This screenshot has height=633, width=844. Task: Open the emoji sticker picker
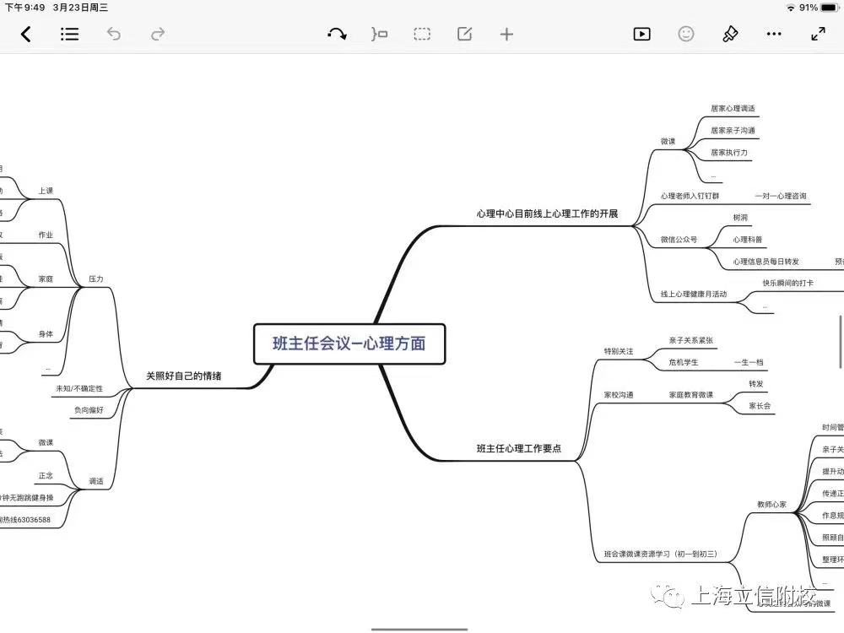pos(686,34)
